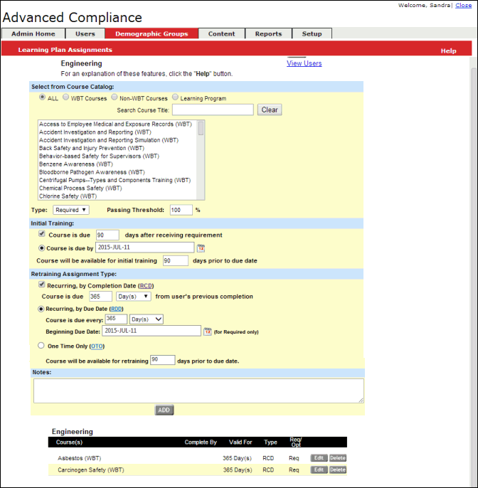Click the View Users link

point(304,63)
